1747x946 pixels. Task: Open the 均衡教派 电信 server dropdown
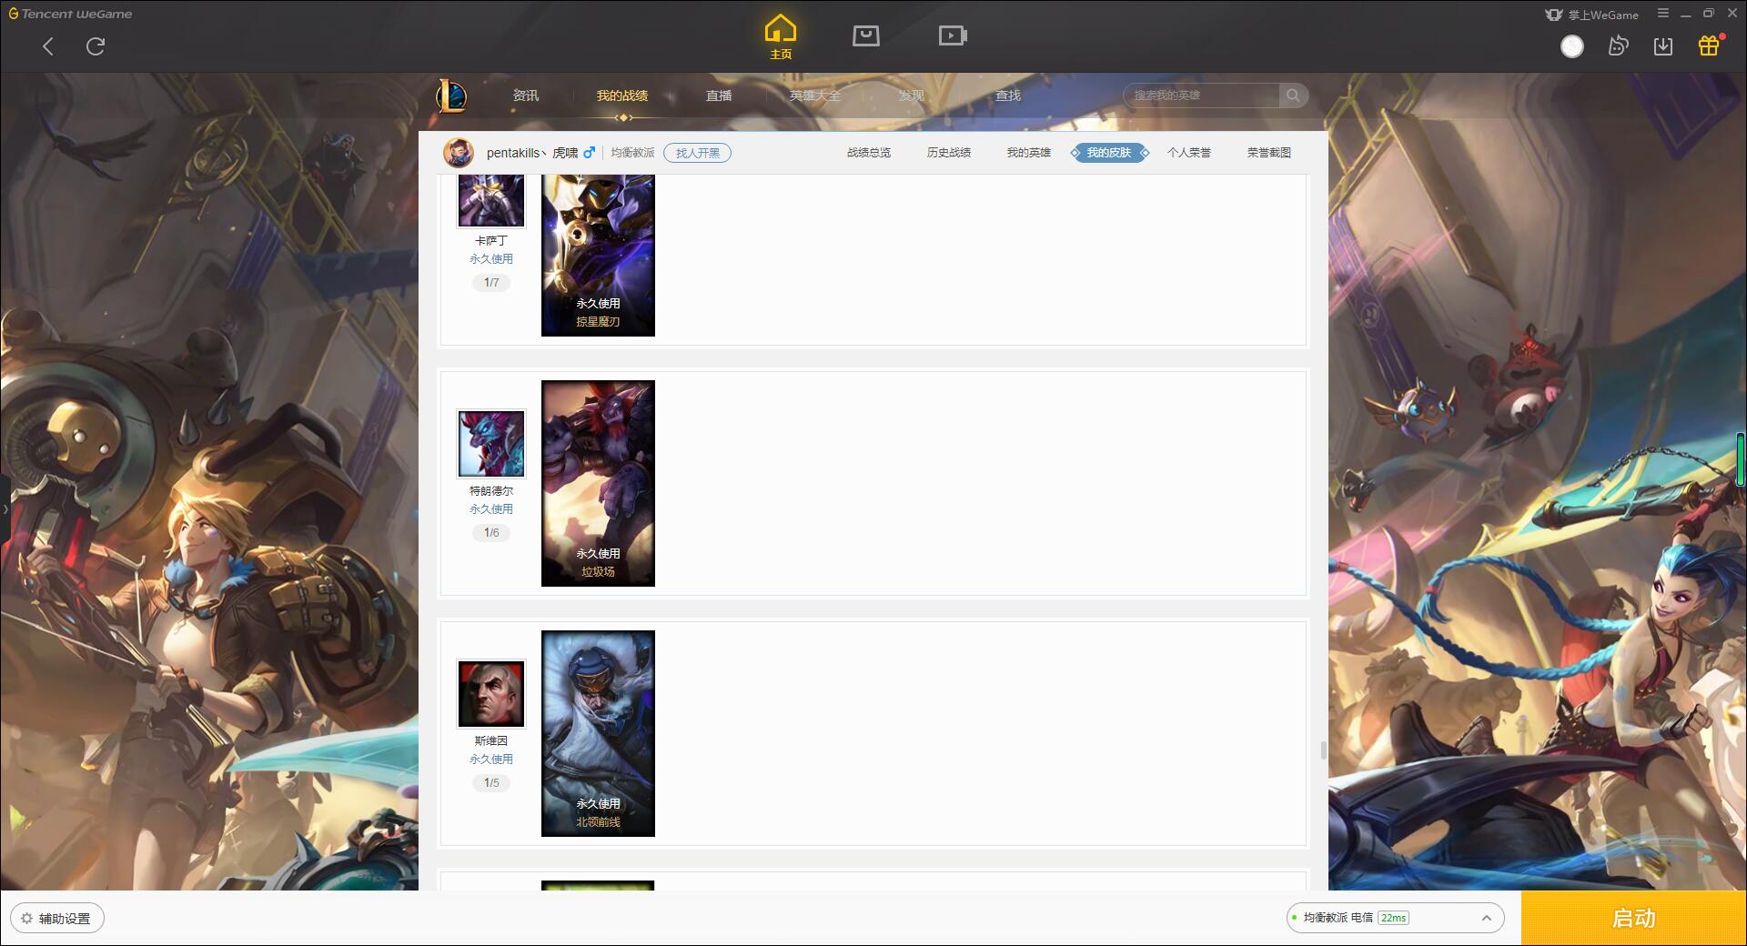pos(1395,918)
